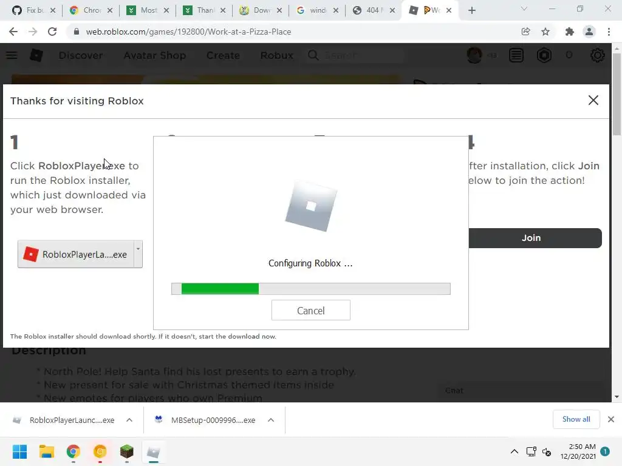The height and width of the screenshot is (466, 622).
Task: Open the Robux menu item
Action: click(276, 55)
